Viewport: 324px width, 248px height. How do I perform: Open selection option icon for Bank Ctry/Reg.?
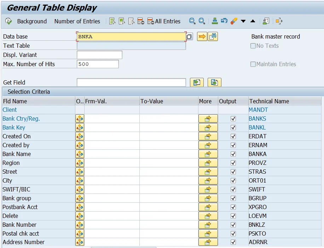tap(80, 119)
